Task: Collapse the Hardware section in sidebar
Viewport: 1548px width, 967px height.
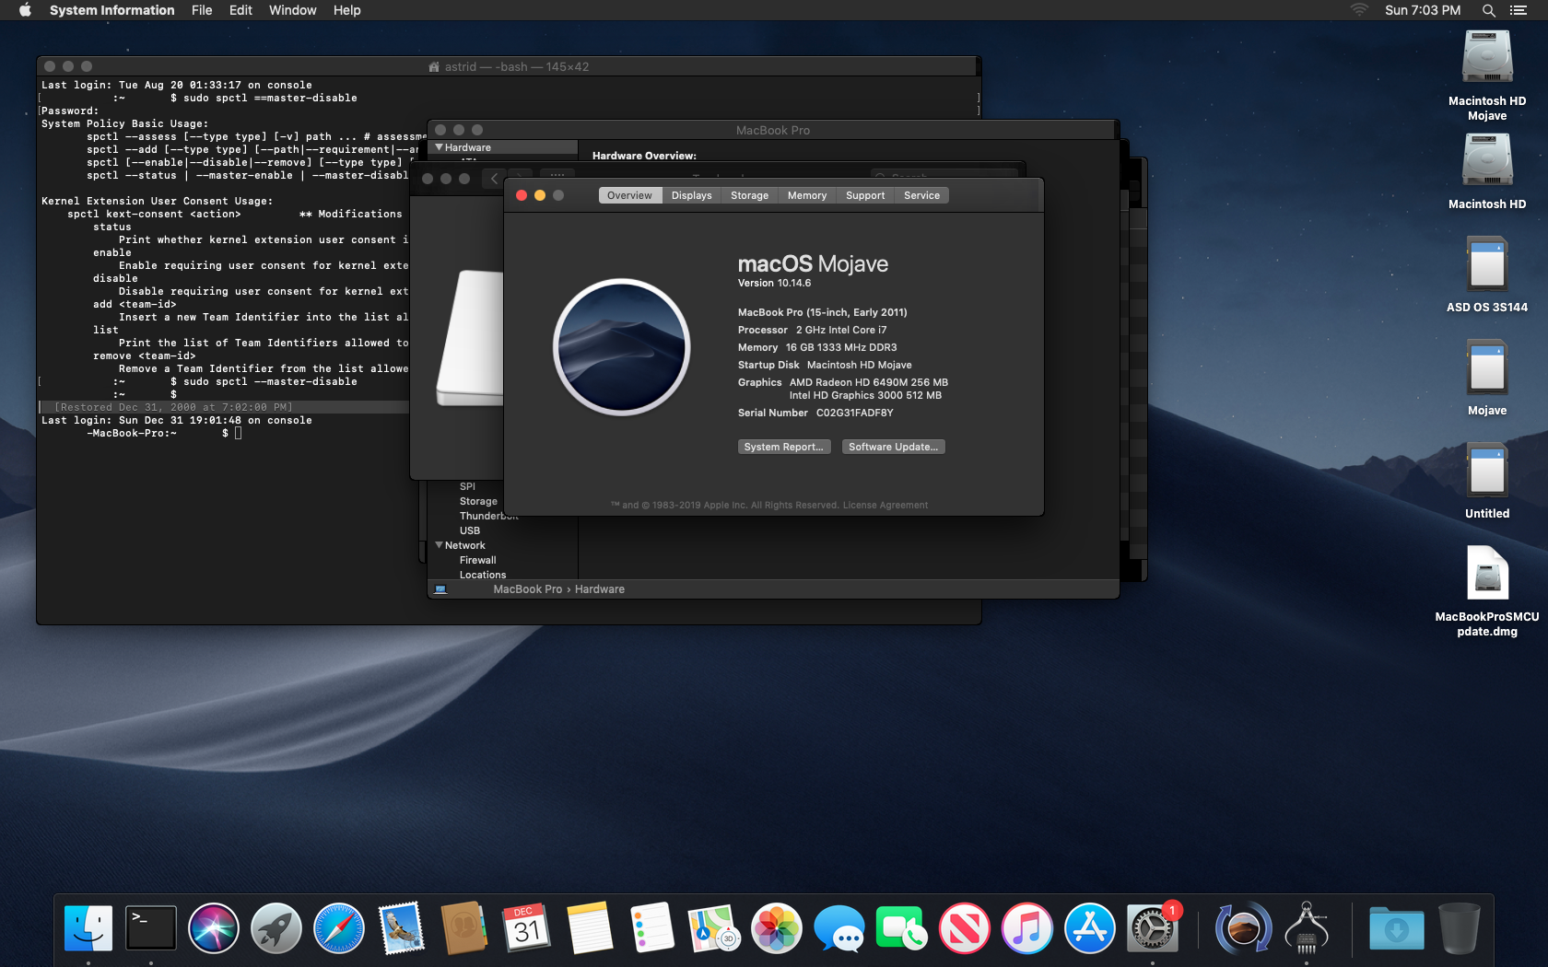Action: [440, 147]
